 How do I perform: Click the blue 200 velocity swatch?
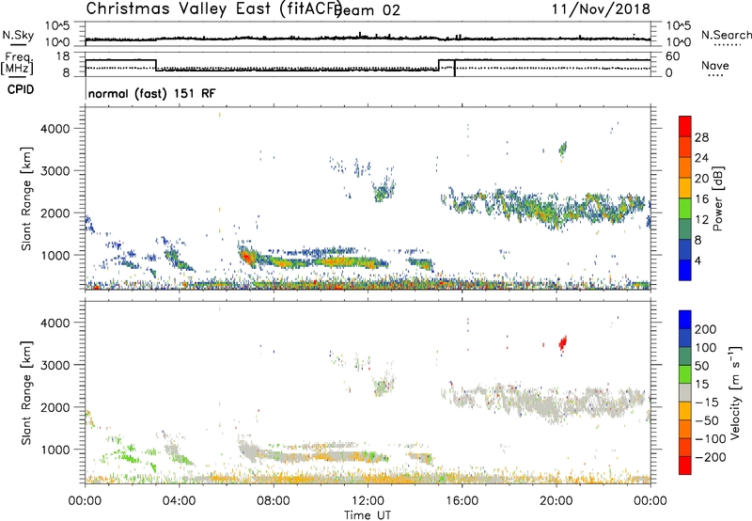685,320
